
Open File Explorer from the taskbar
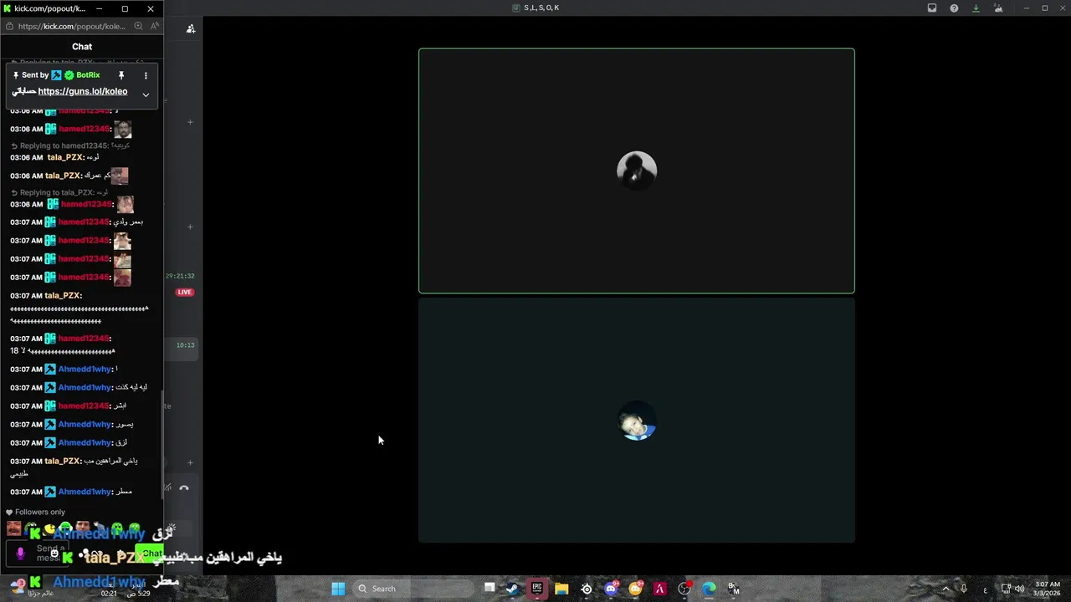[561, 589]
